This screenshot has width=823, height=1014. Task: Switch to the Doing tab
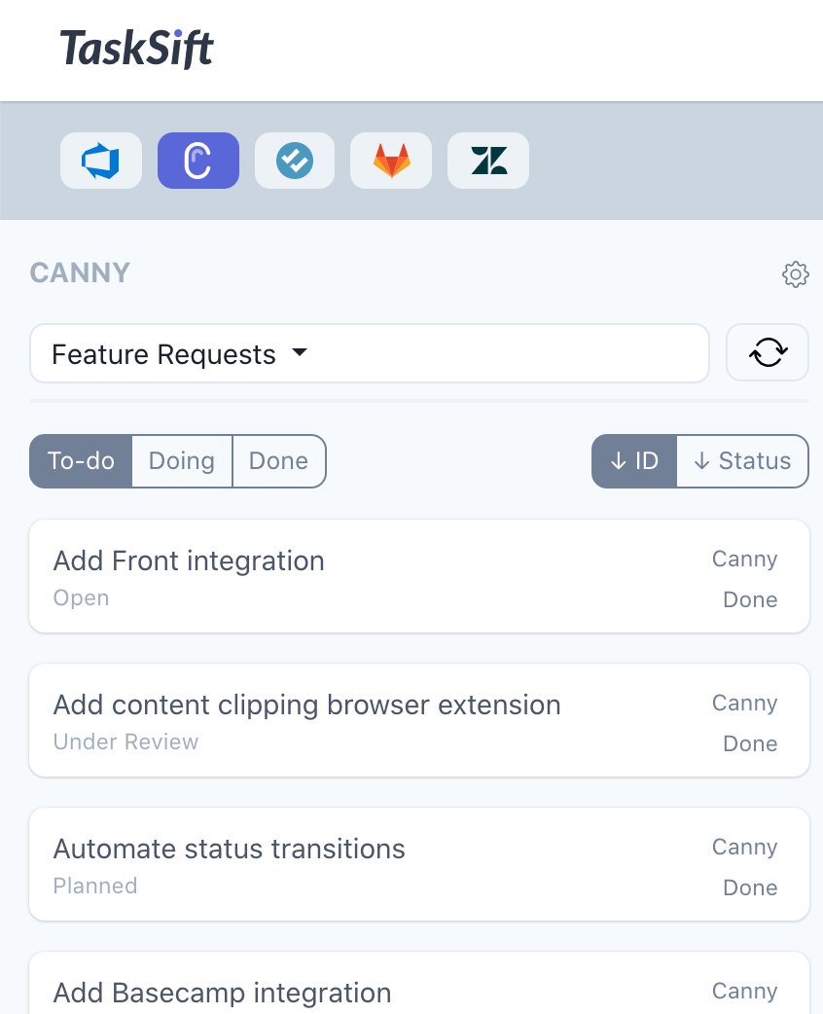[182, 461]
